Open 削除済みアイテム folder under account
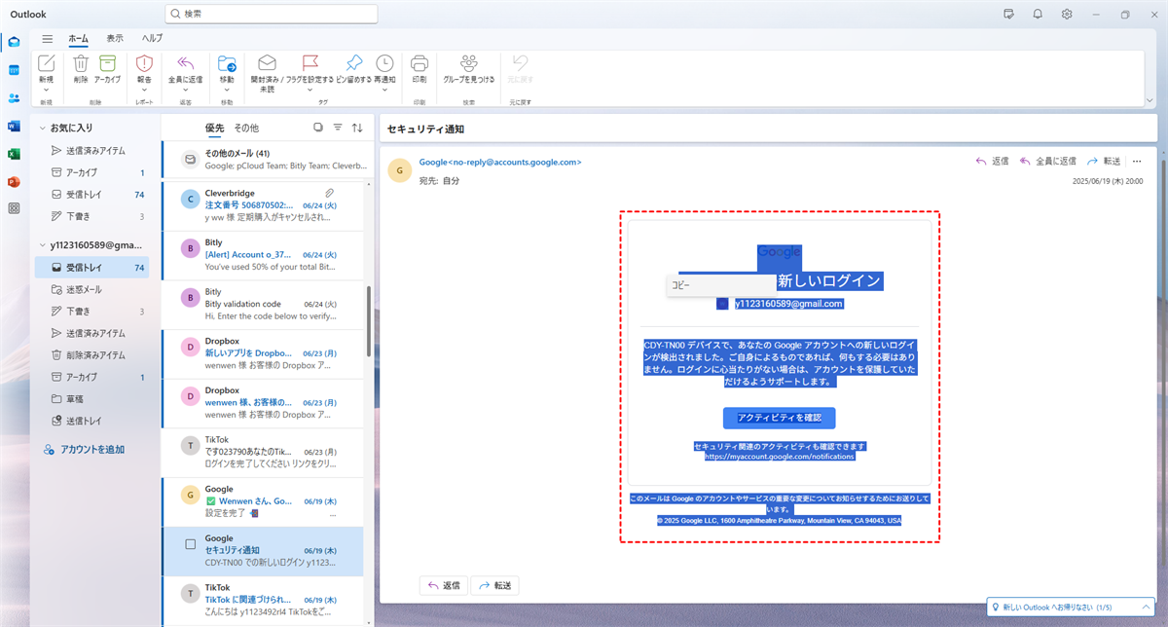The width and height of the screenshot is (1168, 627). pos(94,354)
